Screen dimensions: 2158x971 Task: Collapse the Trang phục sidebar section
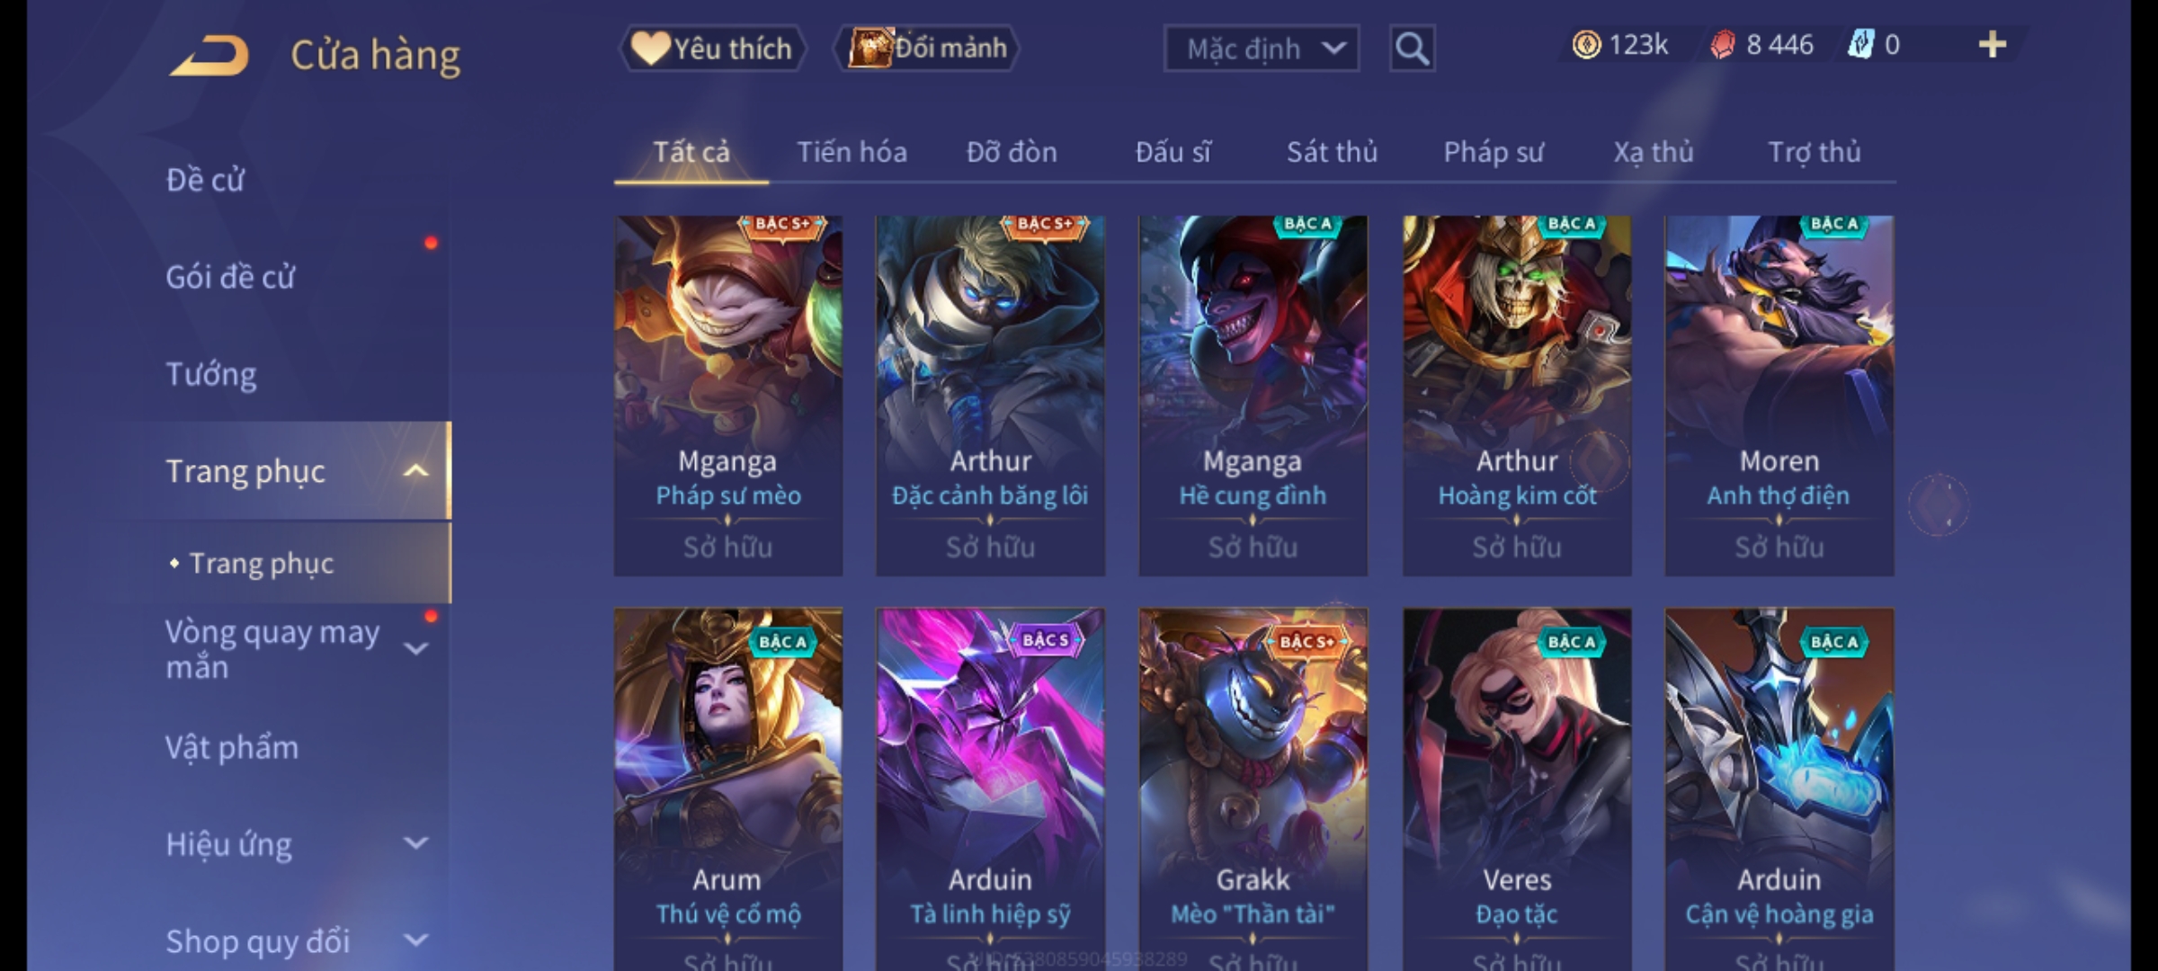pyautogui.click(x=415, y=470)
